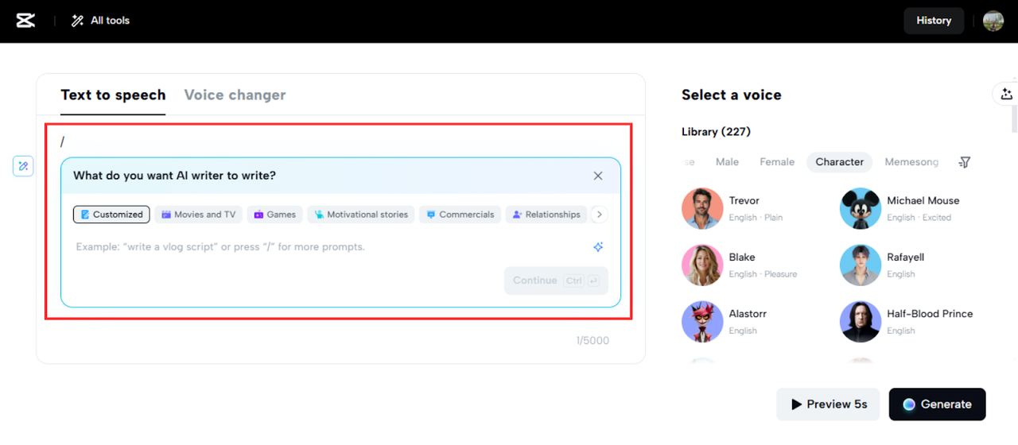This screenshot has height=445, width=1018.
Task: Select the Alastorr voice avatar
Action: (702, 322)
